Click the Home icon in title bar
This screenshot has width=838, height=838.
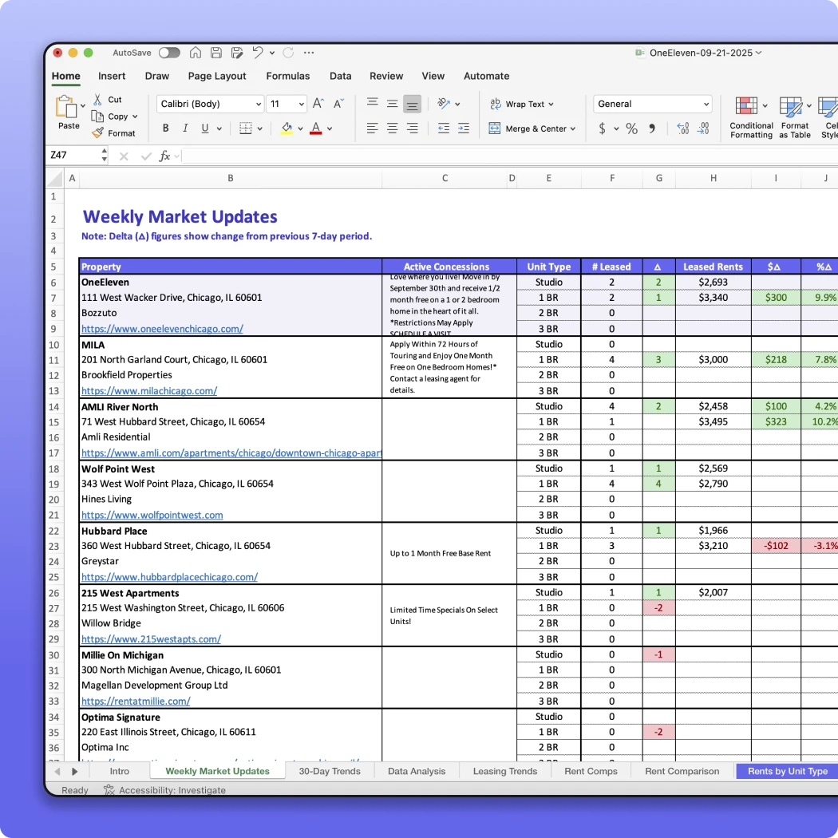pos(196,53)
